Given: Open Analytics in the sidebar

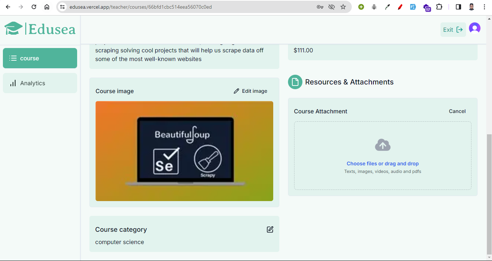Looking at the screenshot, I should (40, 83).
